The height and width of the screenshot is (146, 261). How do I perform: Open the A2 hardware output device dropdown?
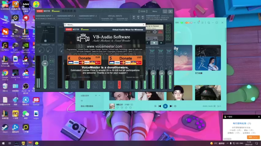[x=138, y=18]
